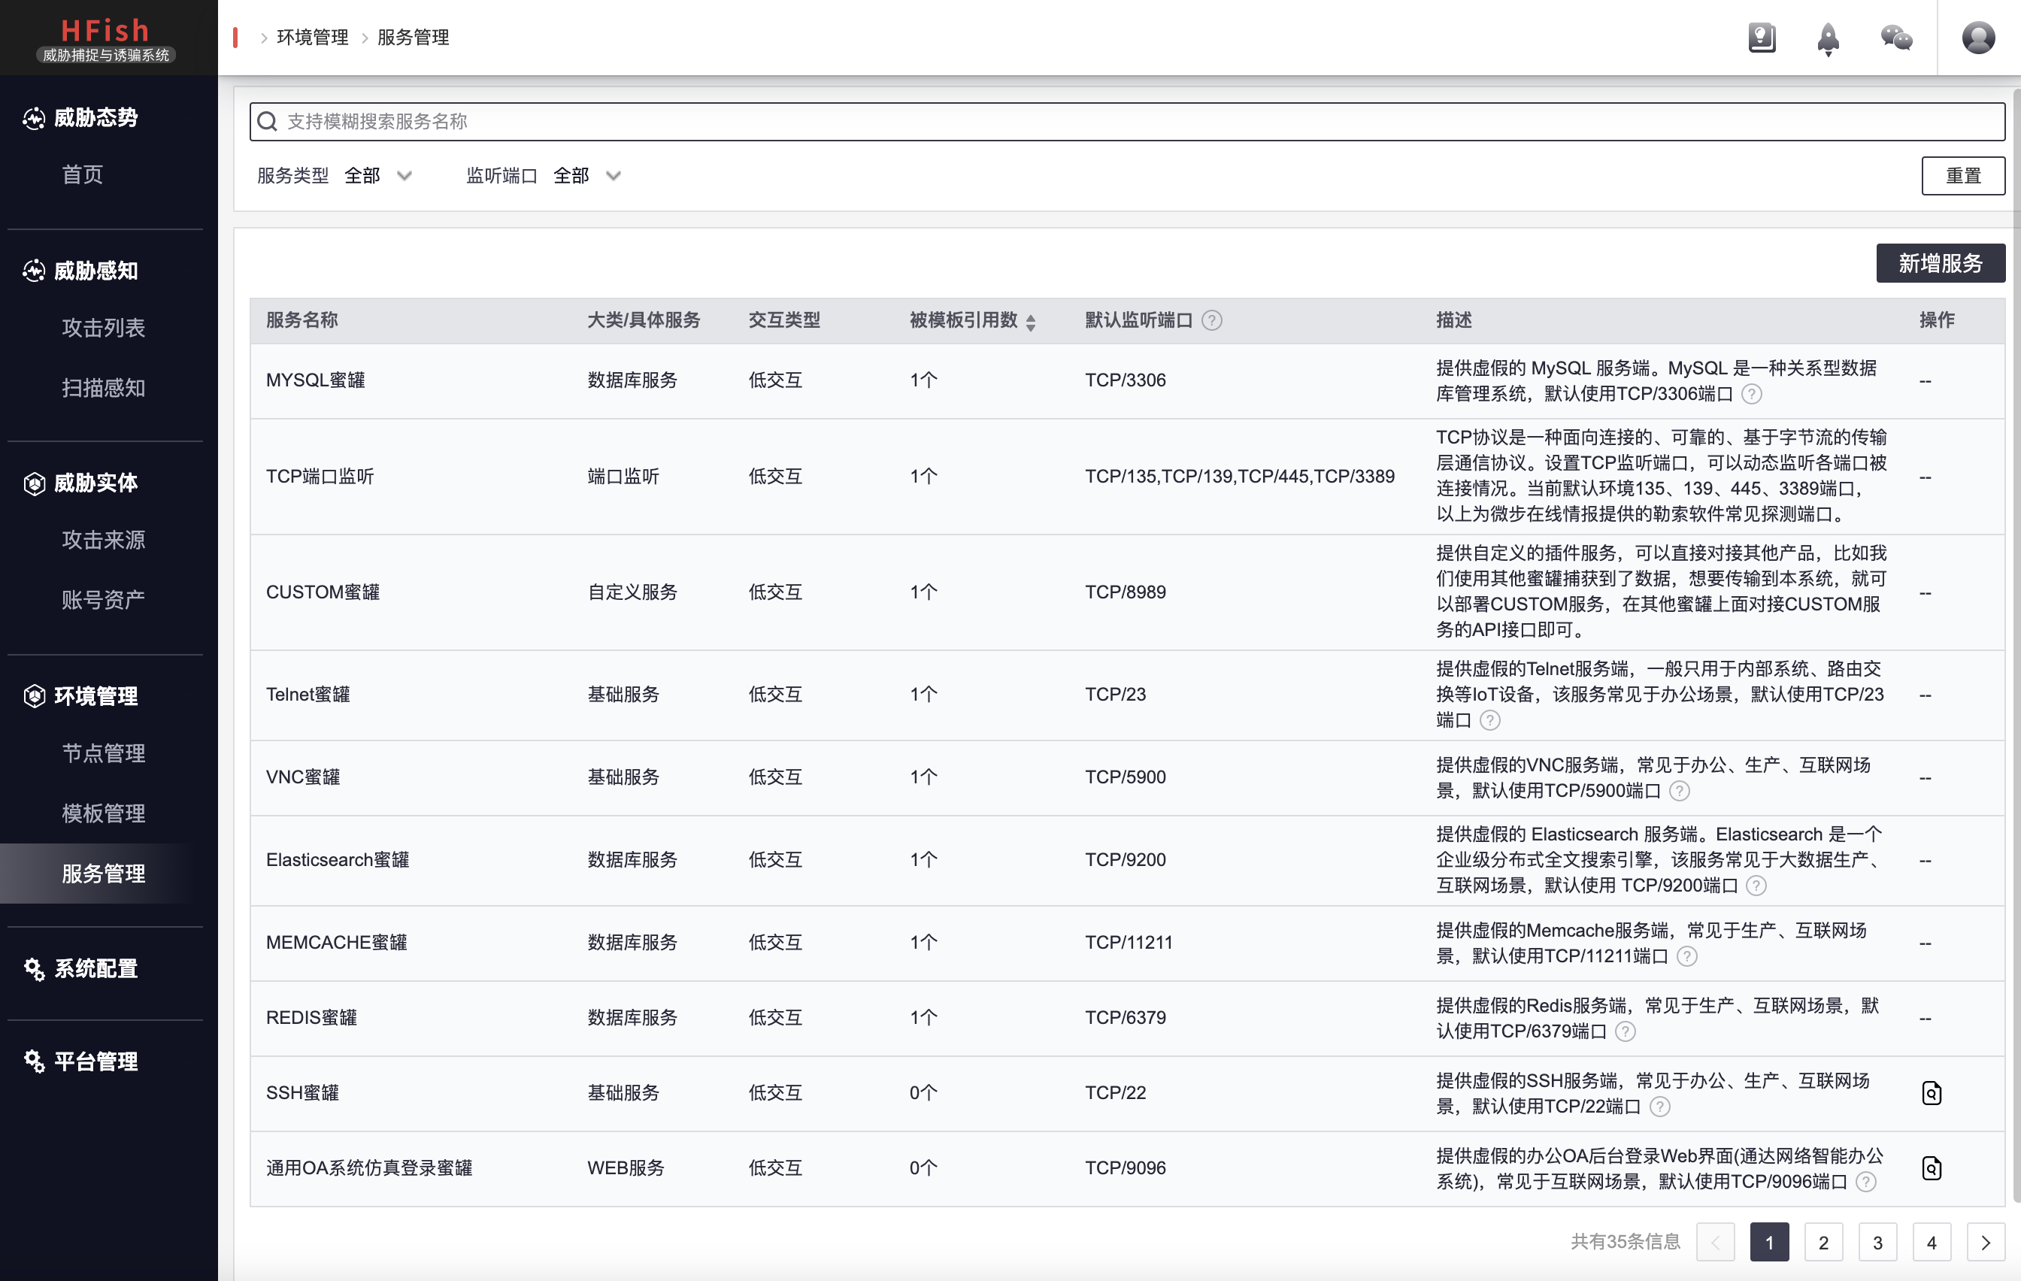
Task: Open 模板管理 in the sidebar
Action: coord(103,813)
